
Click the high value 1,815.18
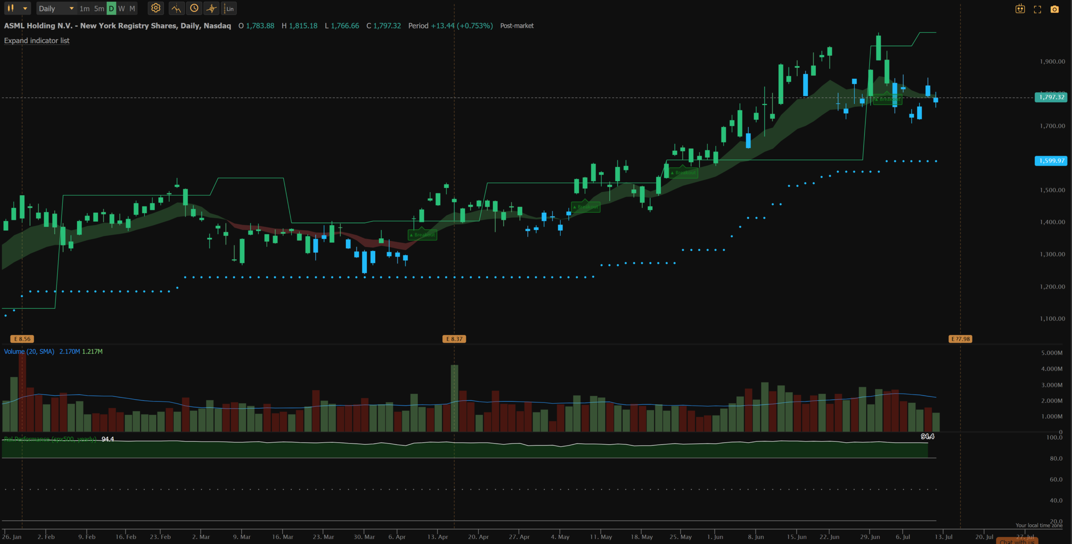click(x=303, y=26)
